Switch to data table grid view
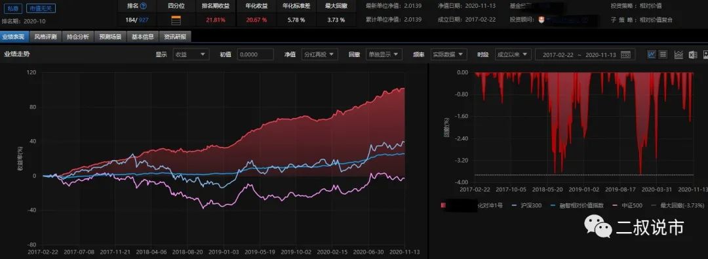708x259 pixels. [663, 54]
